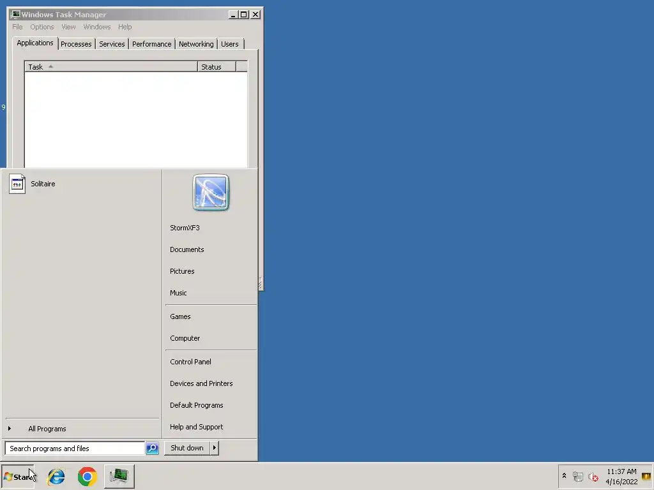
Task: Open the Help menu in Task Manager
Action: pos(125,27)
